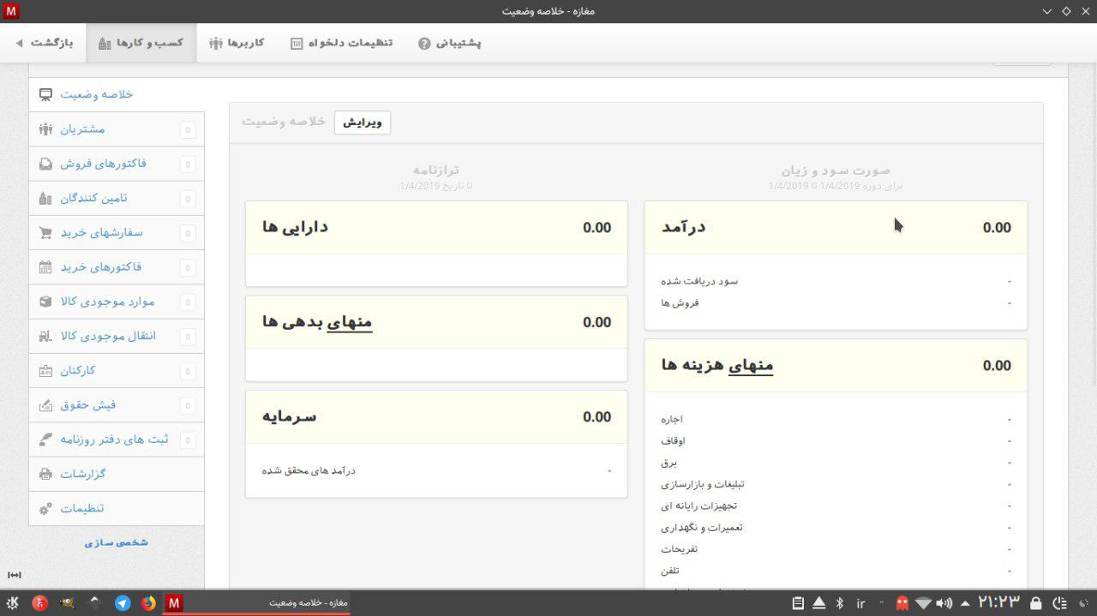
Task: Click the Customize (شخصی سازی) link
Action: 117,542
